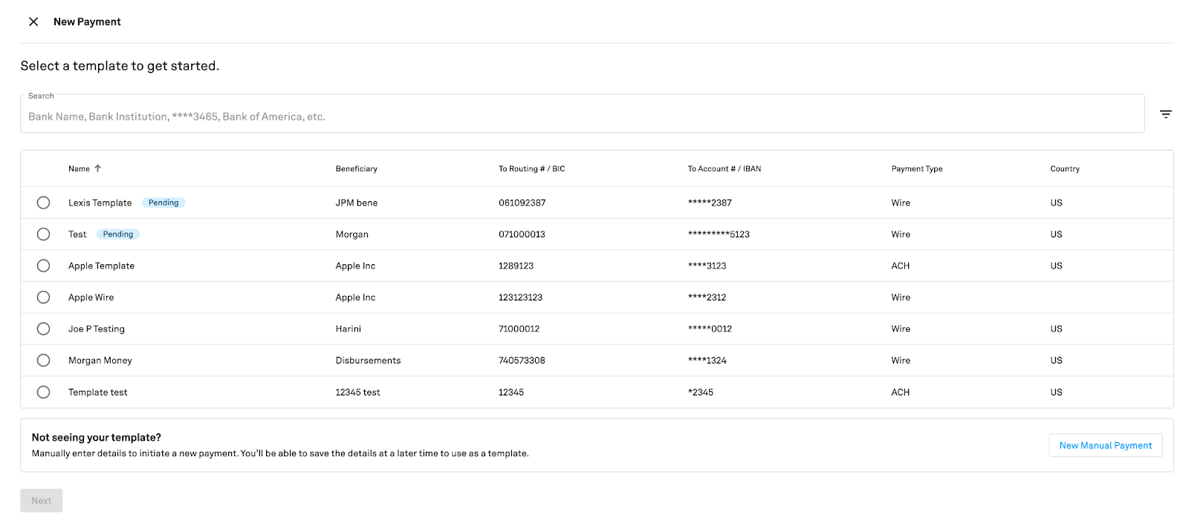Choose the Morgan Money radio button
1189x523 pixels.
tap(44, 361)
